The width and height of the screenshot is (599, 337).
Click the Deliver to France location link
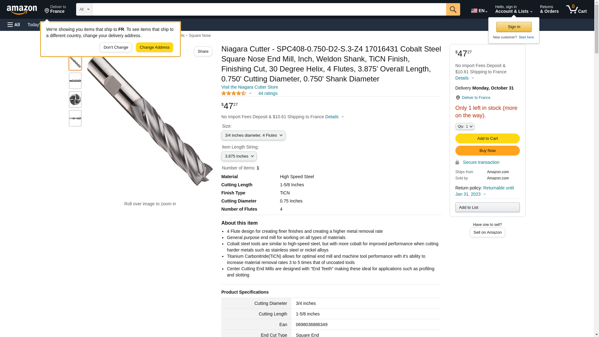476,98
